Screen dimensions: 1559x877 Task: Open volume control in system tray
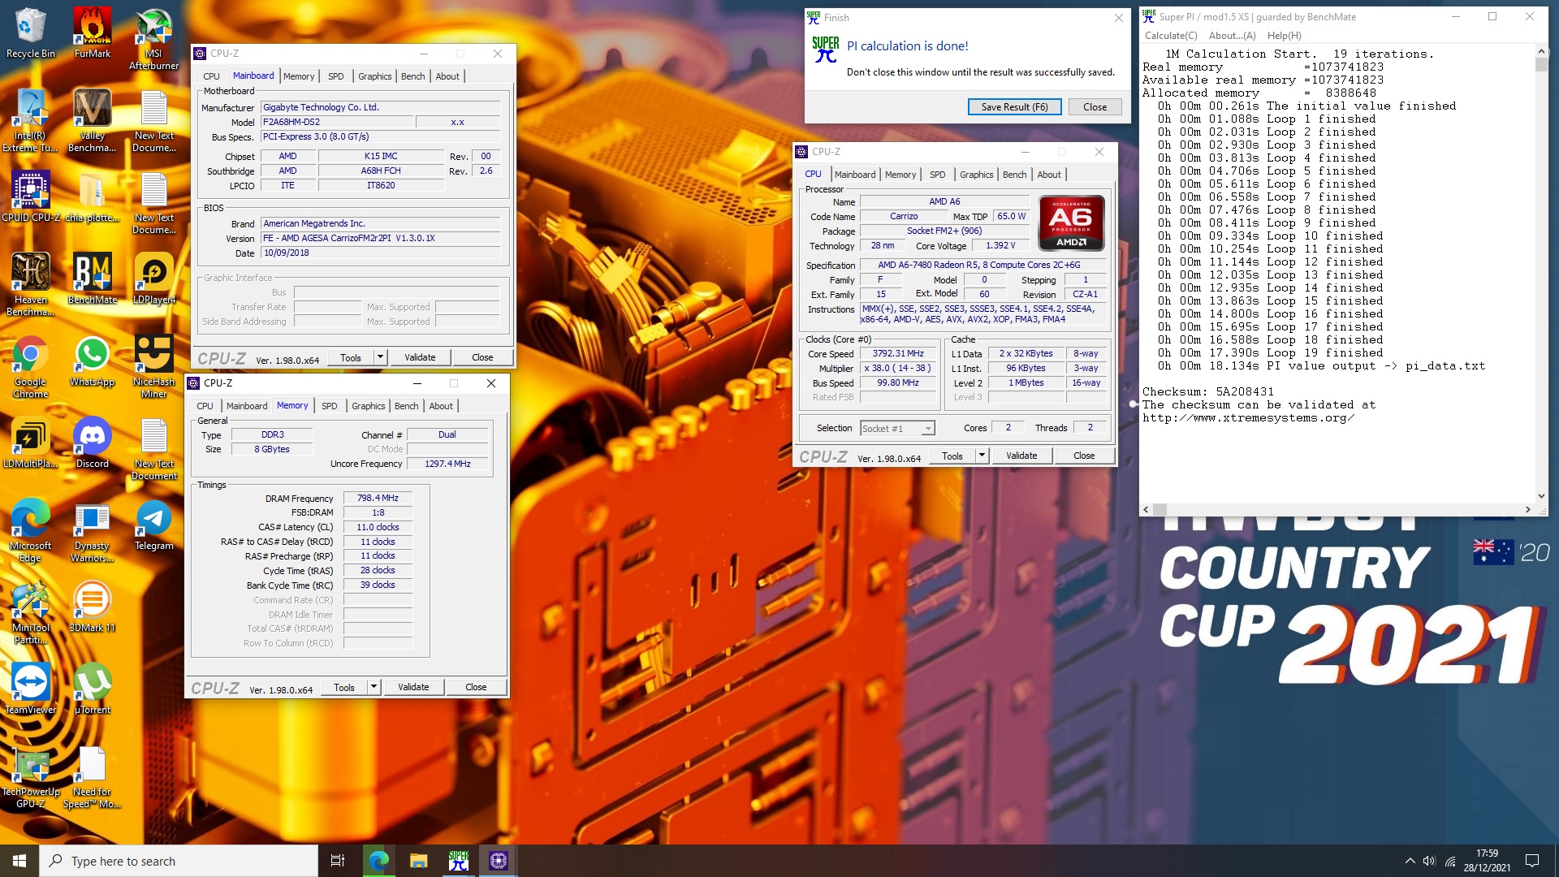(x=1429, y=861)
